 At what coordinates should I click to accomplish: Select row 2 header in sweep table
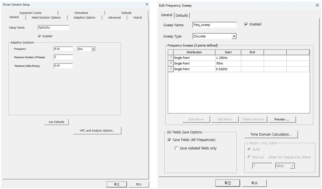[x=171, y=63]
